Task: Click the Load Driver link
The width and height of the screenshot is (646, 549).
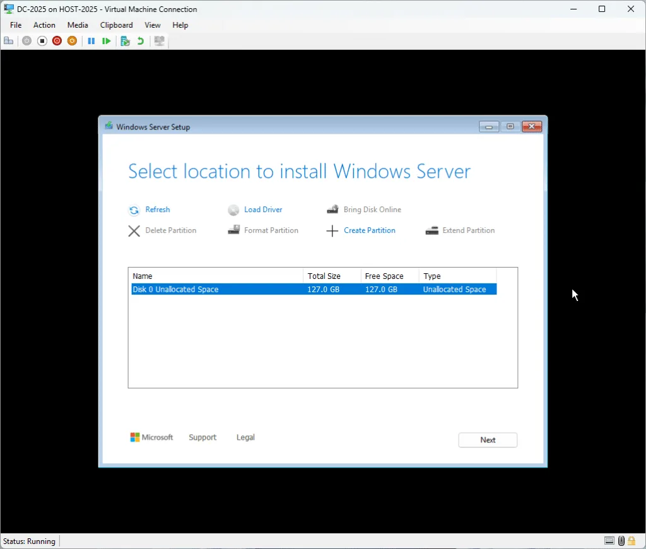Action: click(263, 210)
